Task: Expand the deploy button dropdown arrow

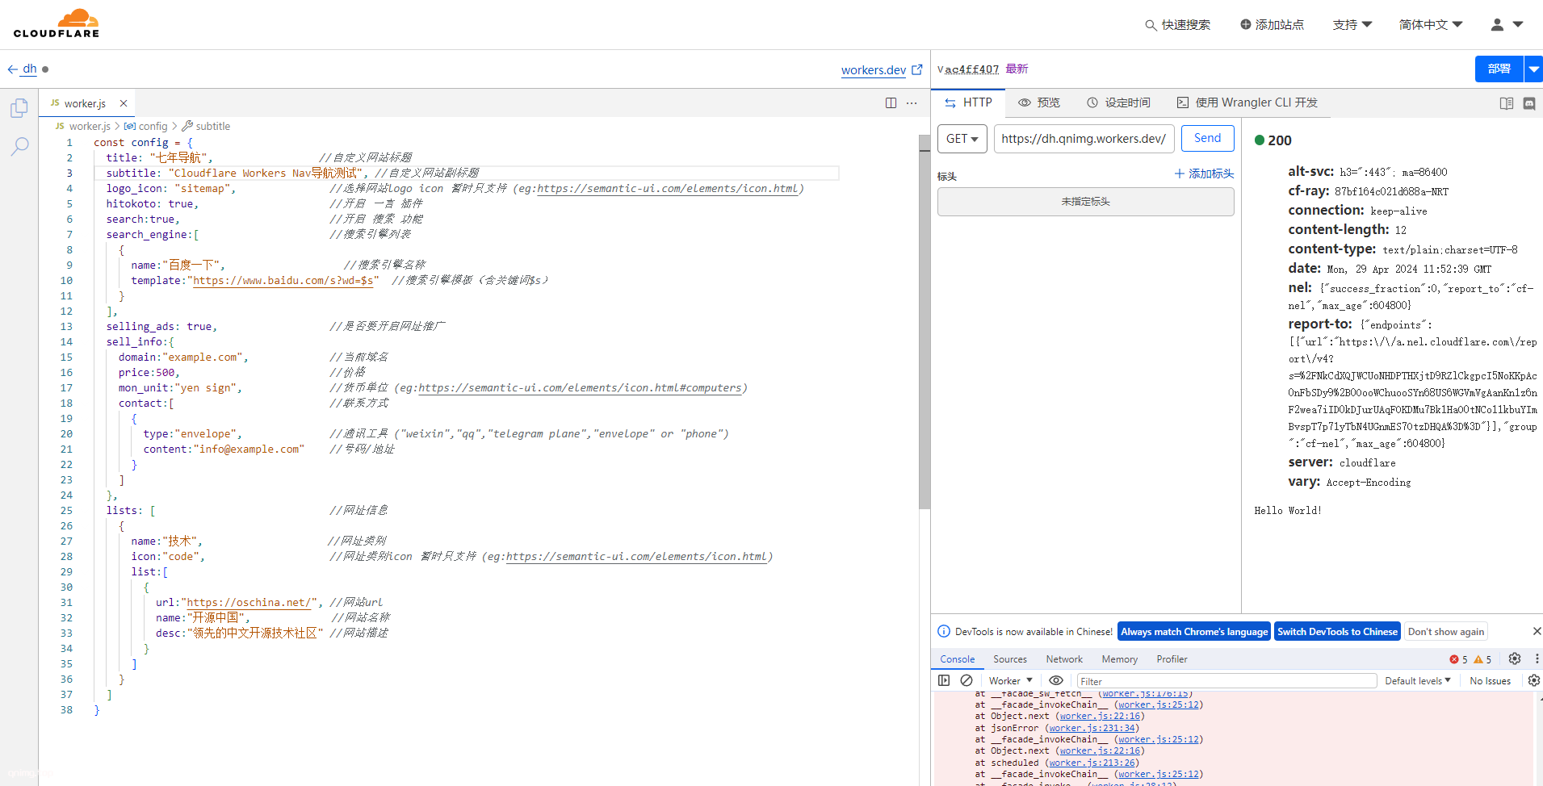Action: [1533, 69]
